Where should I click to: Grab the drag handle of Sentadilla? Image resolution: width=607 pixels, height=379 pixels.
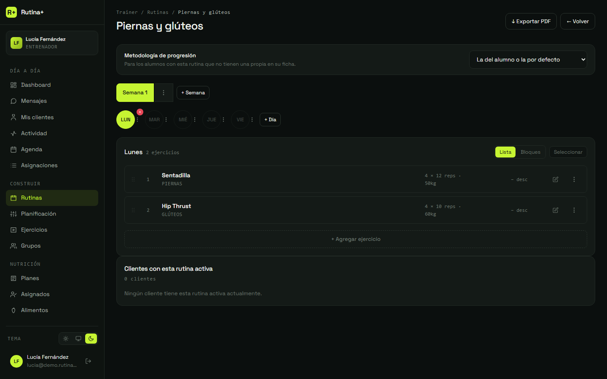coord(133,179)
